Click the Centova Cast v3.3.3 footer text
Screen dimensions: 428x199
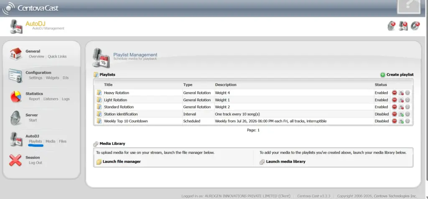click(314, 196)
